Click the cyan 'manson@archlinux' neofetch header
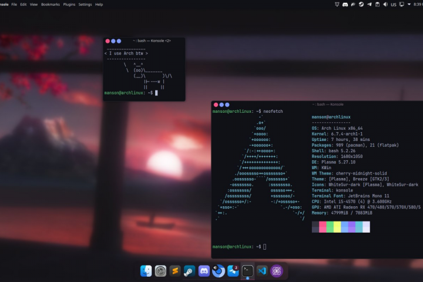The width and height of the screenshot is (423, 282). (331, 117)
